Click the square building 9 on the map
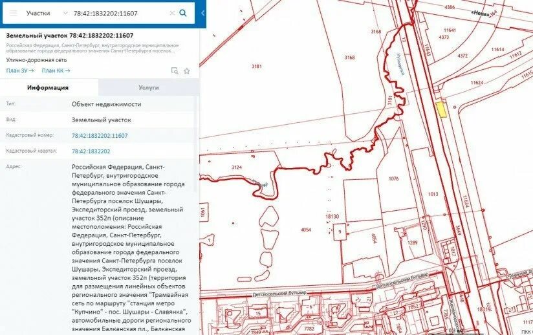This screenshot has height=335, width=533. click(340, 232)
